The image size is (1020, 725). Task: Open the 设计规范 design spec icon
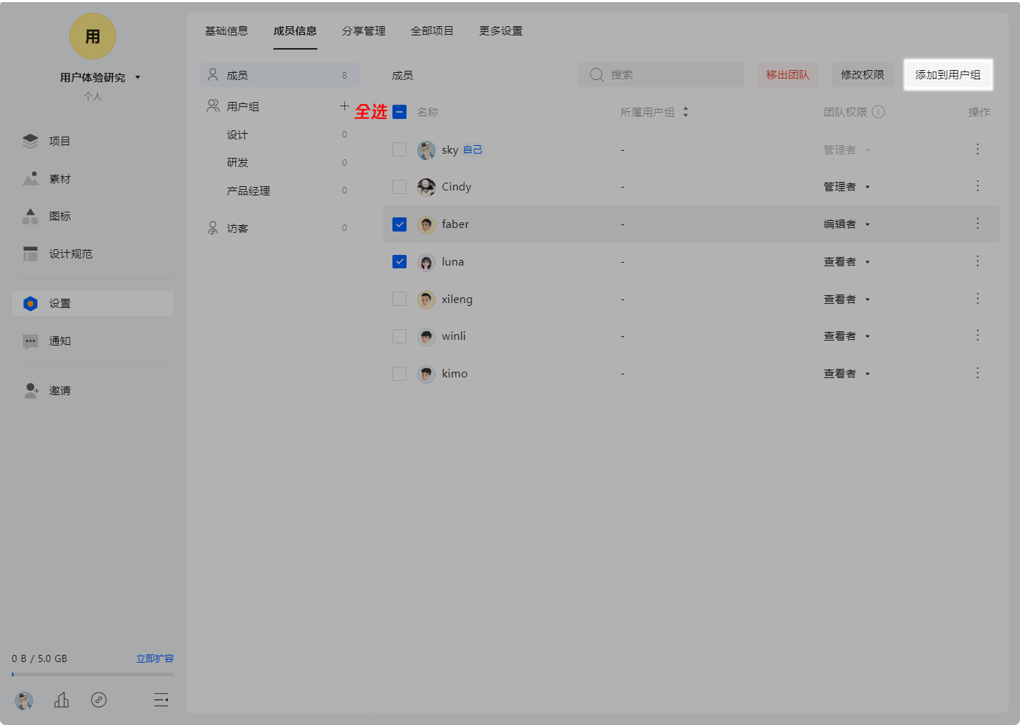[x=30, y=253]
